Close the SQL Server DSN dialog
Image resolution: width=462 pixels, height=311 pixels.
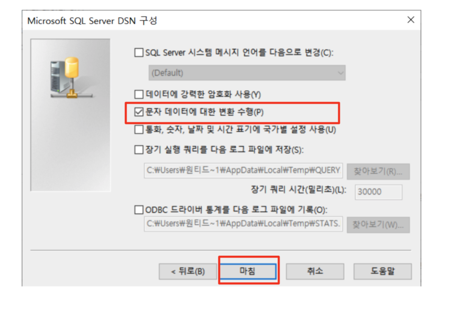[x=410, y=20]
